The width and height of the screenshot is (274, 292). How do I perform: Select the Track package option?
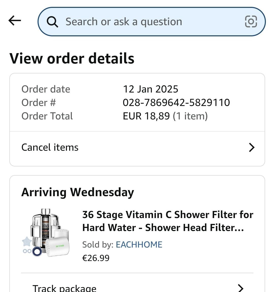click(x=64, y=288)
